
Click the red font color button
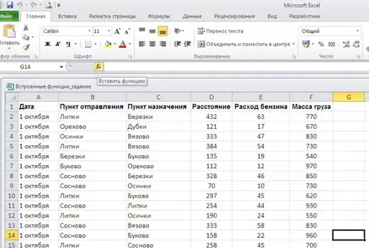[x=122, y=44]
